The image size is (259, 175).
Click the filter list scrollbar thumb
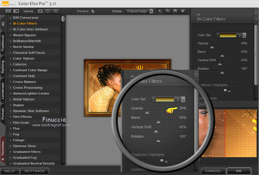point(63,19)
